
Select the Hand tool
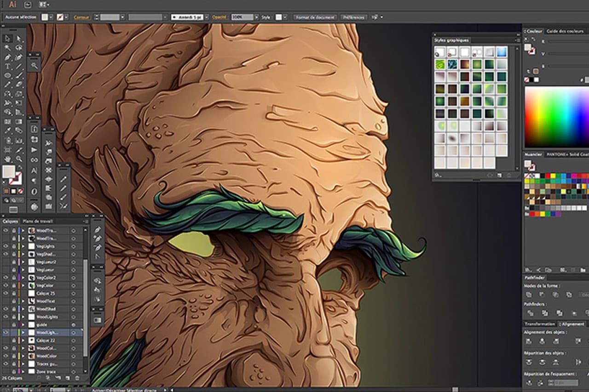pyautogui.click(x=8, y=159)
